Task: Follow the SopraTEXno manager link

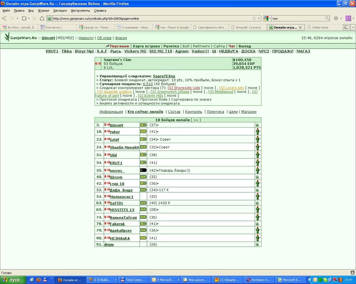Action: point(164,76)
